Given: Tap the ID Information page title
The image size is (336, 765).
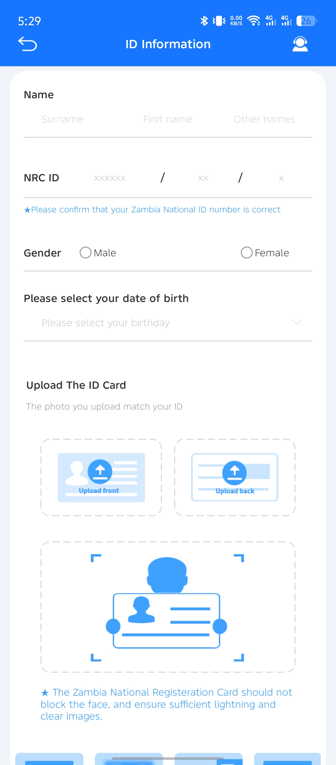Looking at the screenshot, I should pos(168,44).
